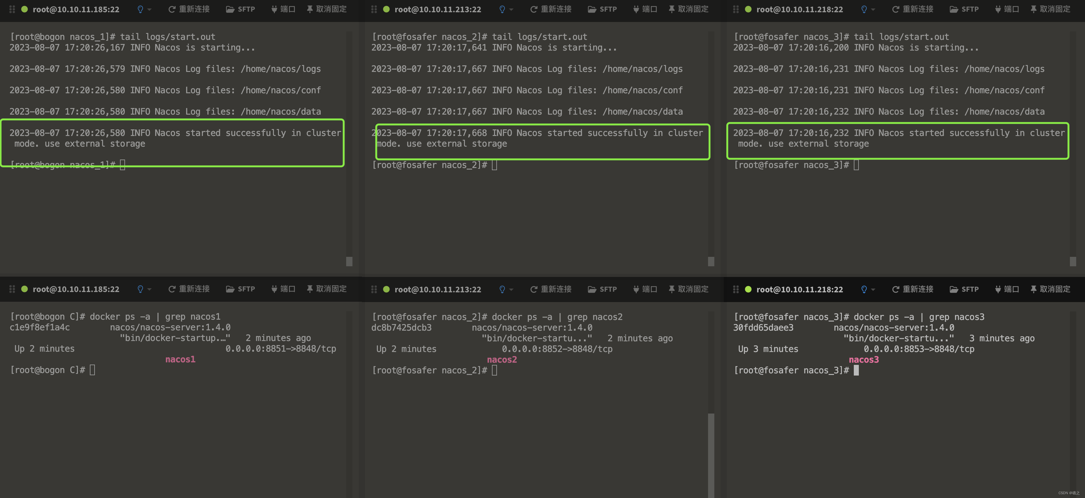Select root@10.10.11.218:22 title of tail logs pane

point(799,9)
